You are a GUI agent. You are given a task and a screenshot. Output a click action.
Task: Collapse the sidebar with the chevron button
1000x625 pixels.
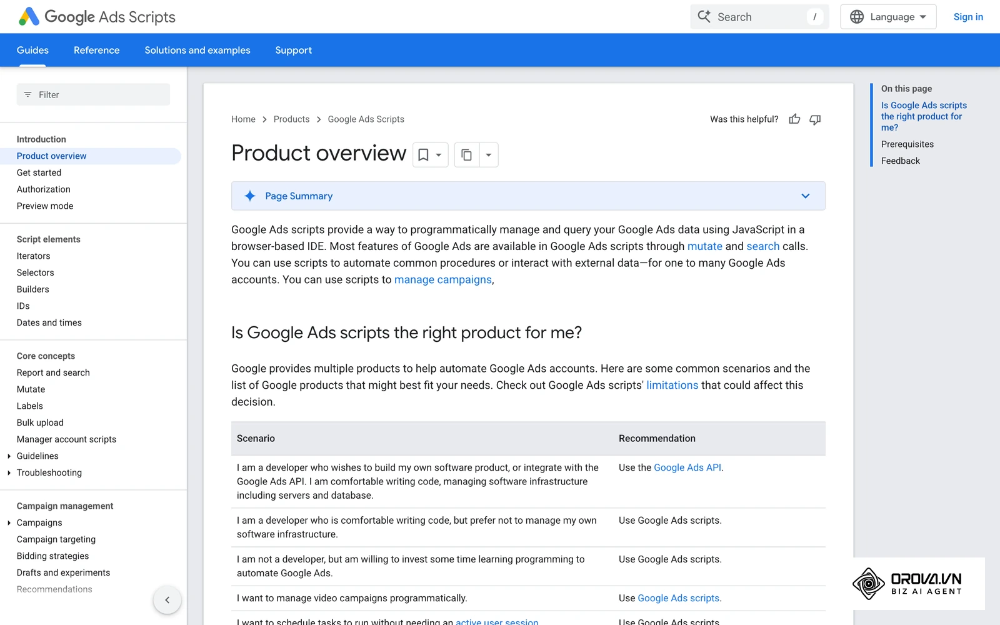(x=167, y=600)
